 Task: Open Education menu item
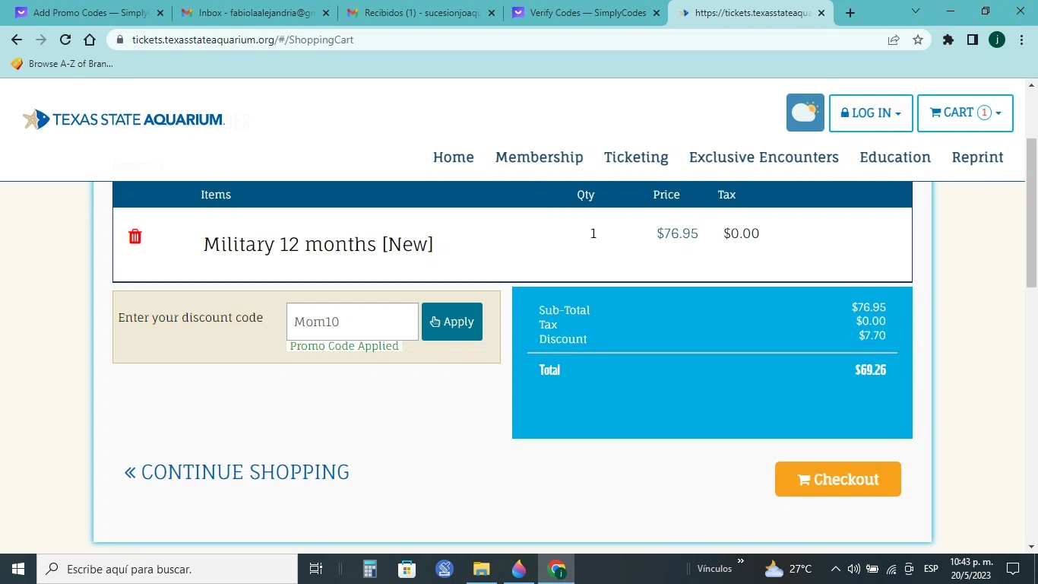(x=895, y=157)
